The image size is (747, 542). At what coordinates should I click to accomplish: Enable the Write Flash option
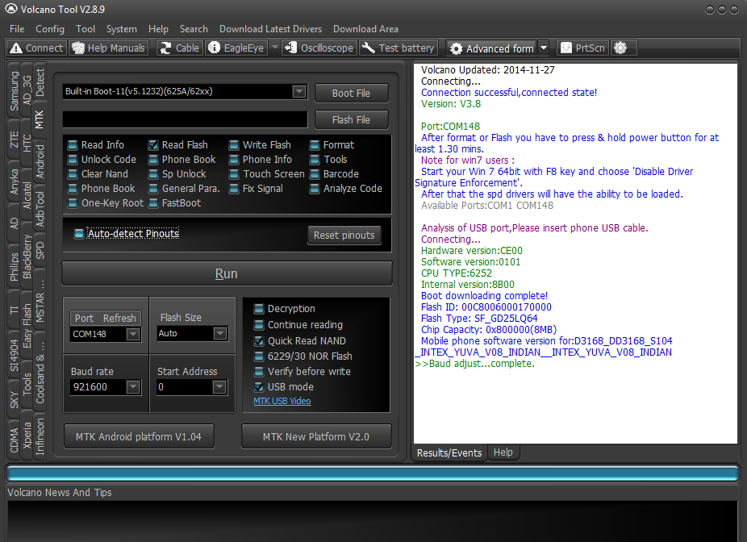coord(234,145)
